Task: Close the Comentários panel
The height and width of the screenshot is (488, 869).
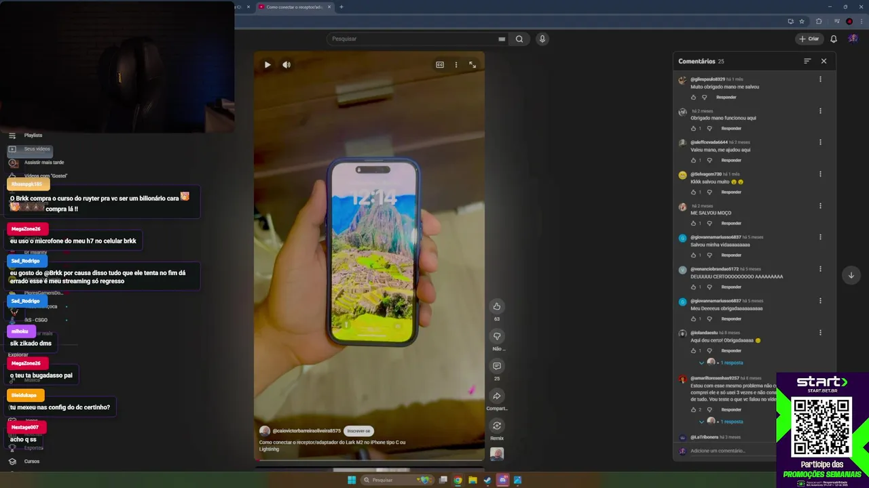Action: 824,61
